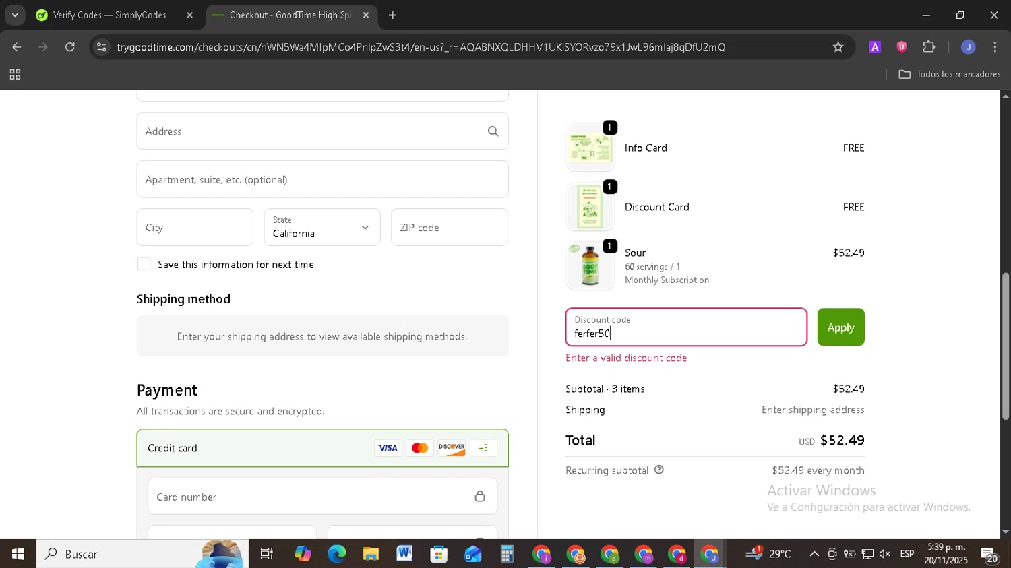Select the Credit card payment option

pos(322,448)
